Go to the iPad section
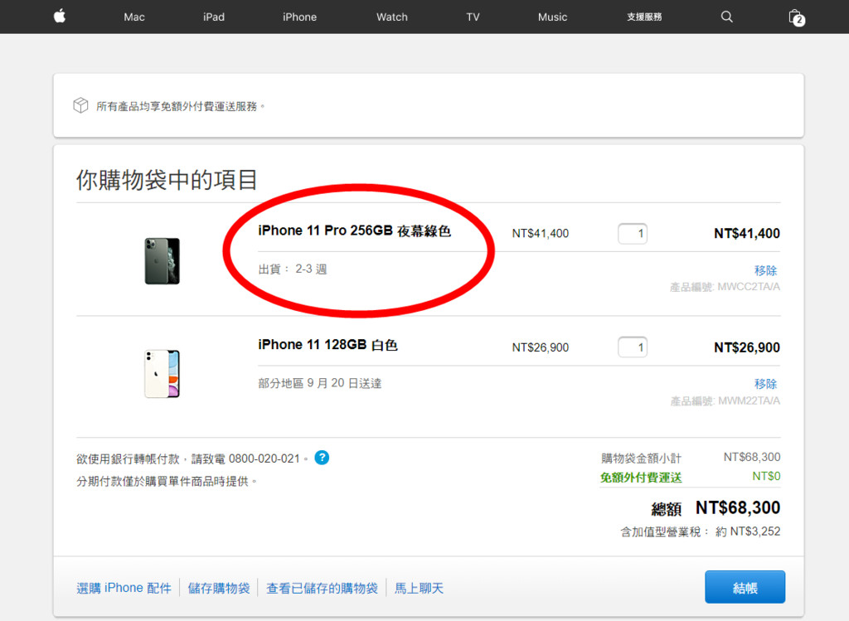849x621 pixels. click(x=214, y=17)
